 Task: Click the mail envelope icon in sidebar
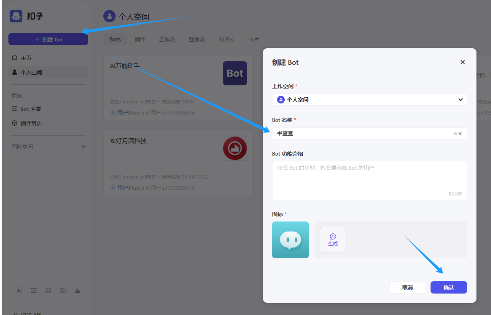pyautogui.click(x=34, y=290)
